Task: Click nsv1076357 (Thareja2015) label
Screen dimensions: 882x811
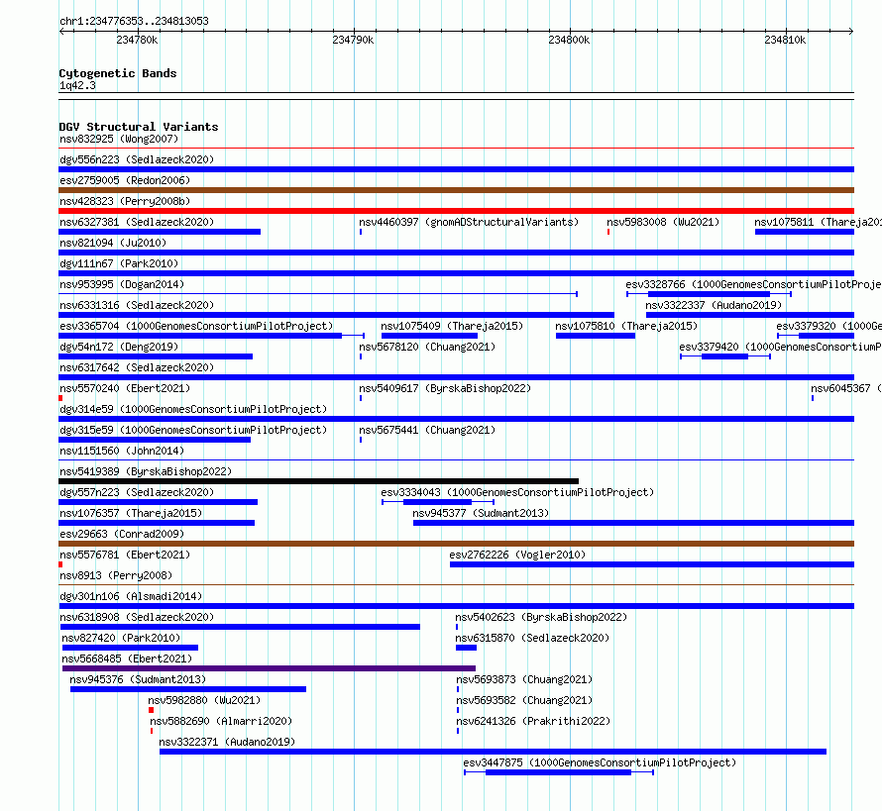Action: [x=131, y=513]
